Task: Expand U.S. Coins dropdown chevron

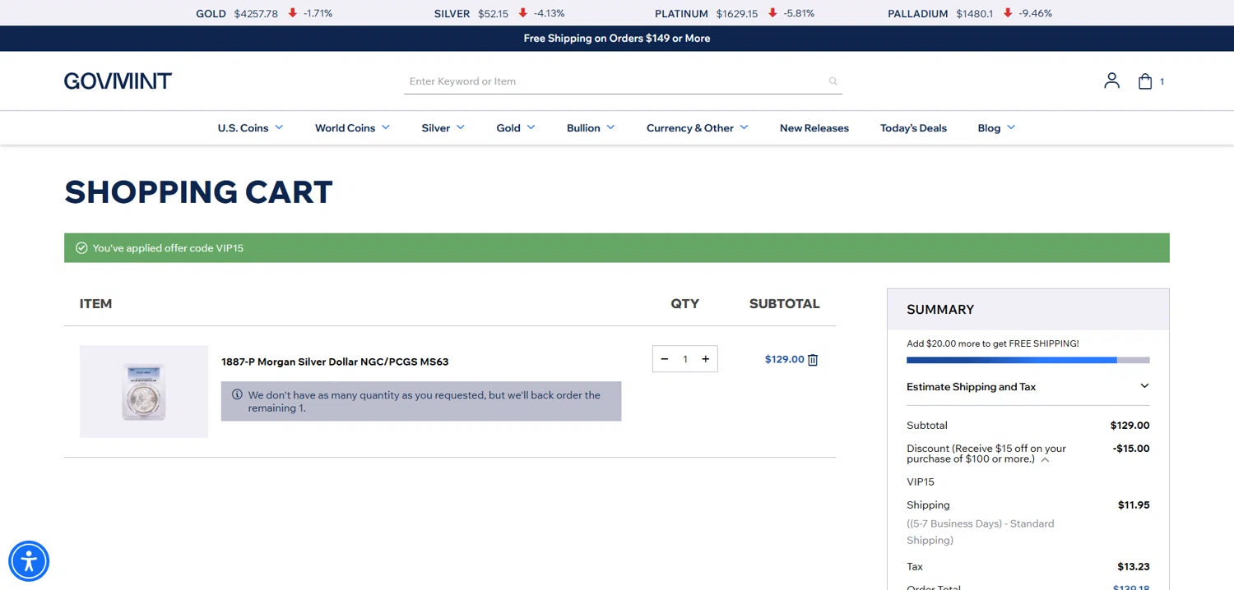Action: coord(279,127)
